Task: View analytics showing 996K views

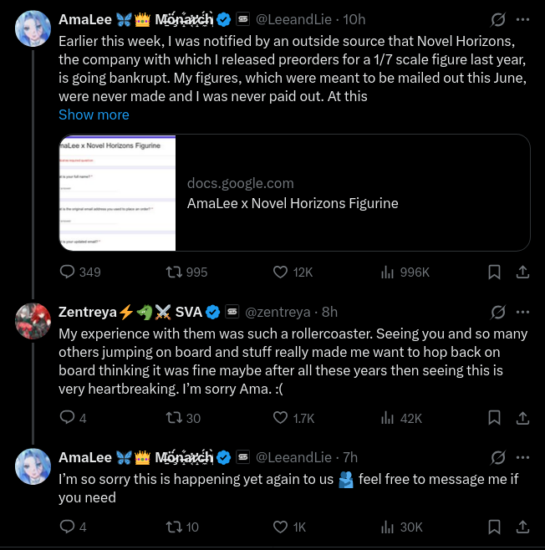Action: 405,272
